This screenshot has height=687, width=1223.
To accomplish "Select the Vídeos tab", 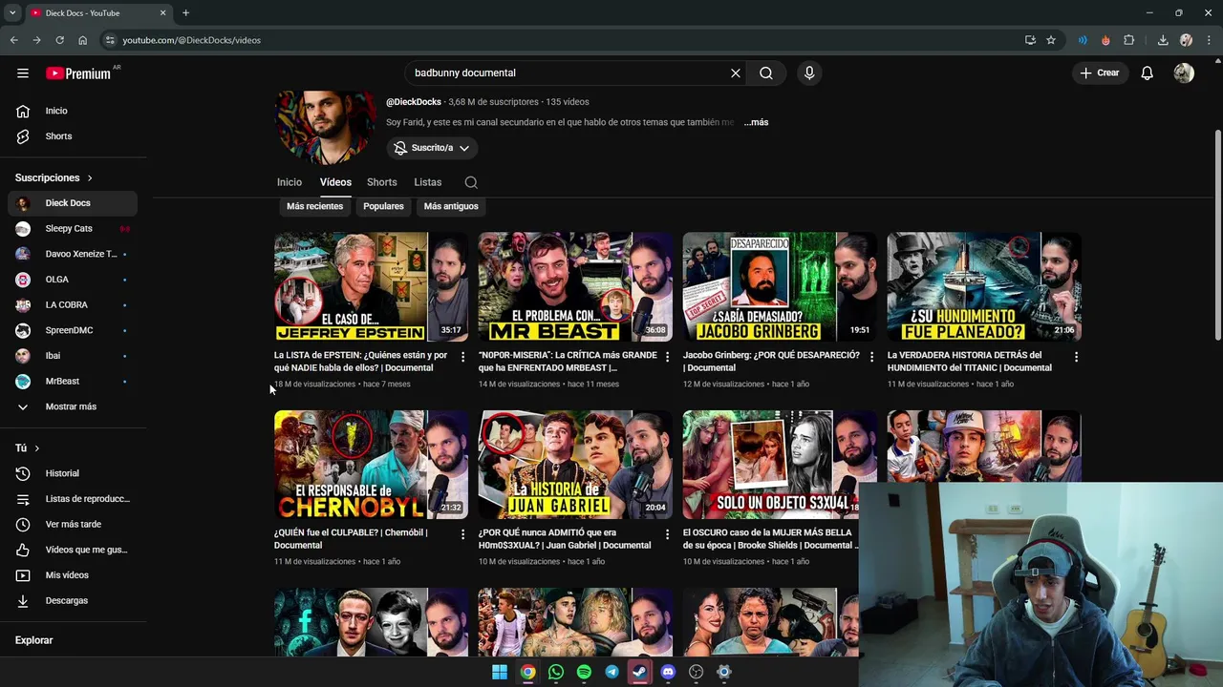I will point(335,182).
